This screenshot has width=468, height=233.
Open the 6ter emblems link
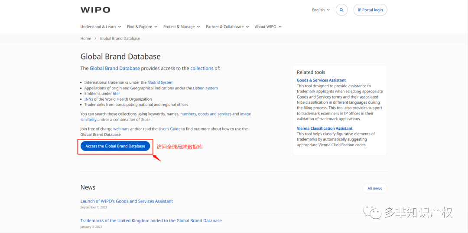pos(116,94)
